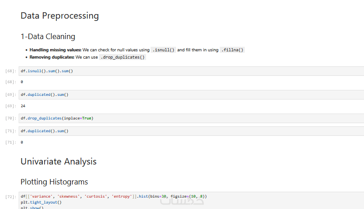Click the [68] input prompt label
Viewport: 364px width, 209px height.
click(x=10, y=71)
